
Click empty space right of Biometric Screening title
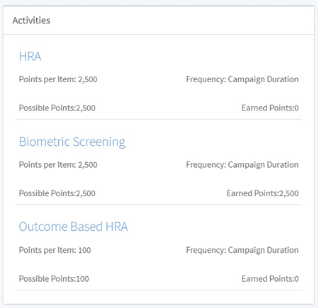point(213,142)
